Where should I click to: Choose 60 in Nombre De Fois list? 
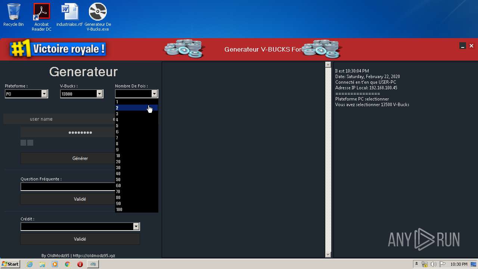[x=137, y=185]
